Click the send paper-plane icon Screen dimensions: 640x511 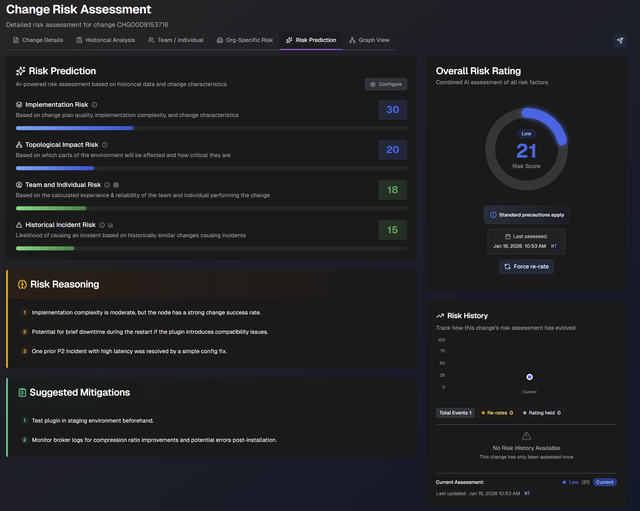click(x=620, y=41)
